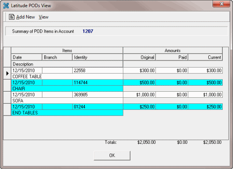Click the account number 1207

(x=88, y=31)
